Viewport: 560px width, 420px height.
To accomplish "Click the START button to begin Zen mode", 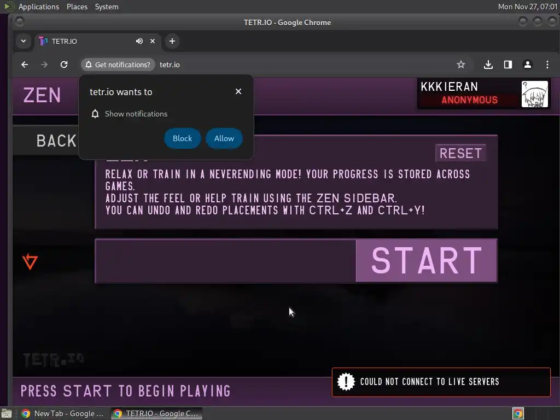I will tap(426, 261).
